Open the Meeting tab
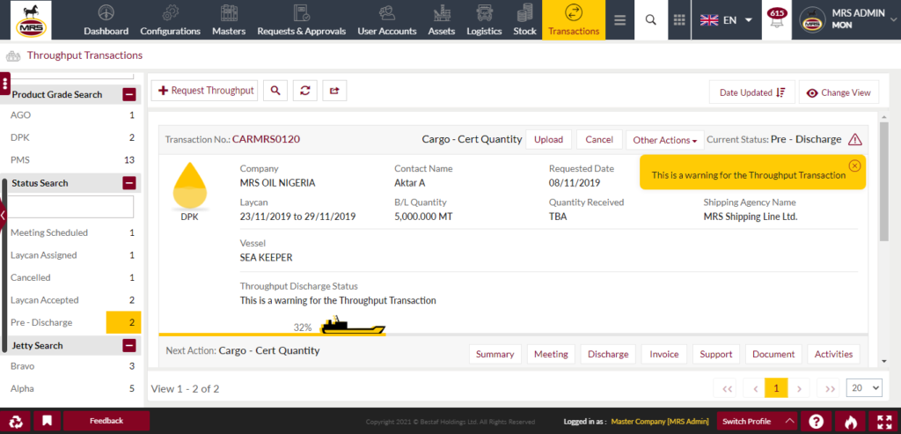The height and width of the screenshot is (434, 901). click(551, 354)
